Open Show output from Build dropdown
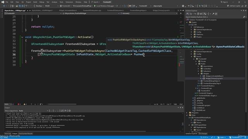 (x=34, y=111)
